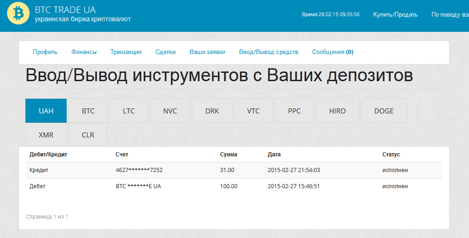Open the VTC tab
This screenshot has width=469, height=238.
pos(253,111)
